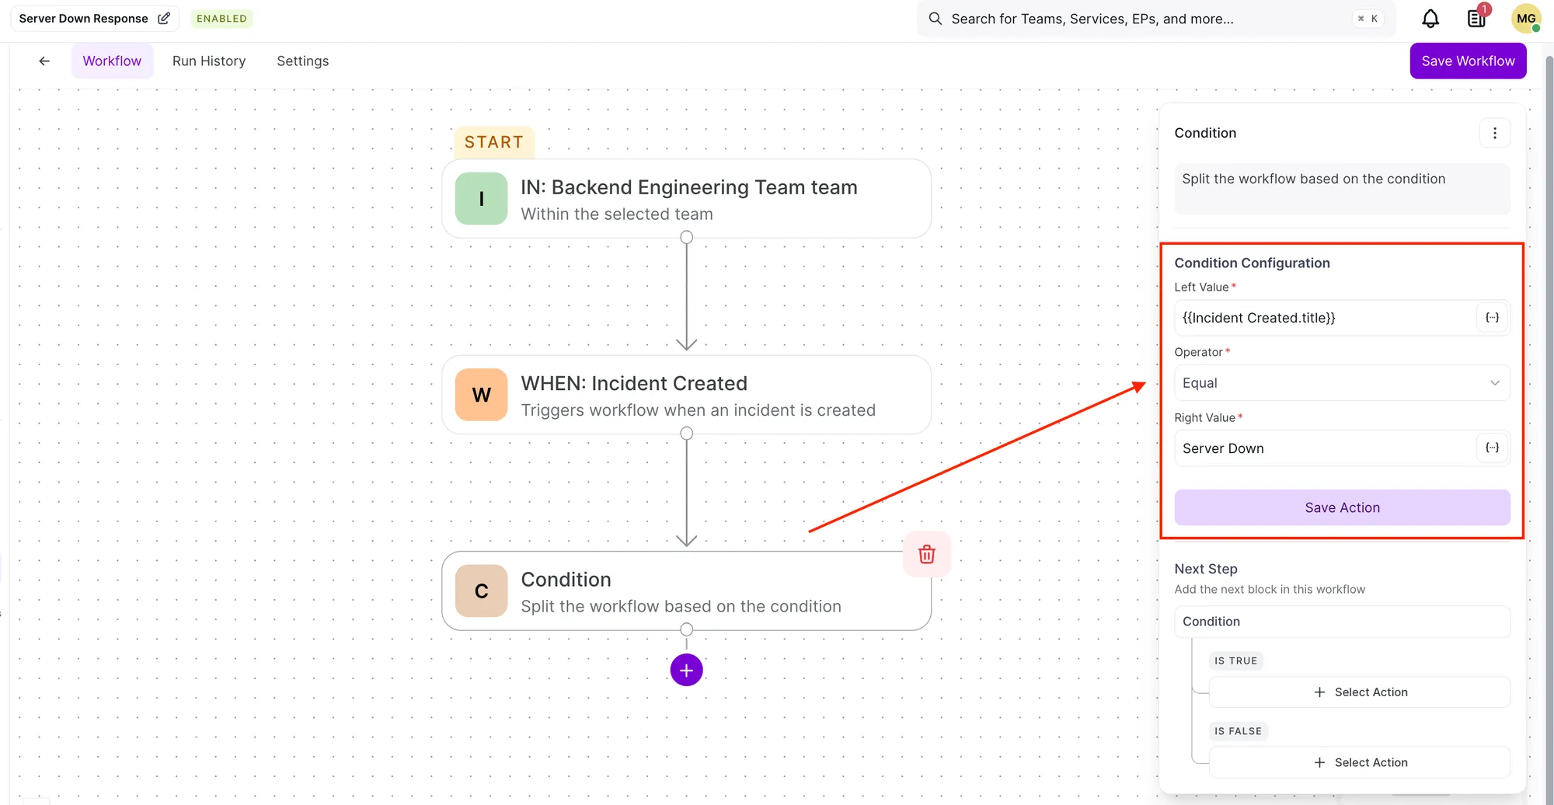Select the Condition block title
The height and width of the screenshot is (805, 1554).
(x=566, y=580)
